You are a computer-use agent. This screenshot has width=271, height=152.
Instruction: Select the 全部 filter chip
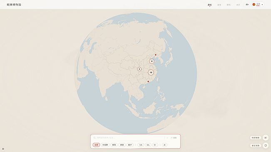[x=96, y=145]
